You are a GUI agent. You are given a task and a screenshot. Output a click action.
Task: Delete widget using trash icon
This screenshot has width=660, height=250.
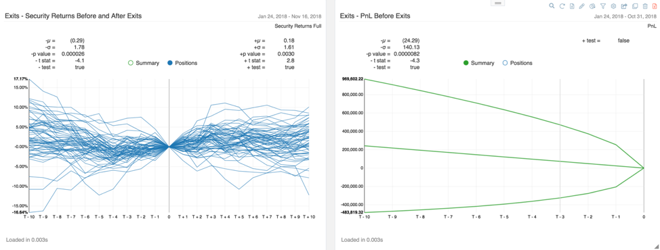pos(645,6)
